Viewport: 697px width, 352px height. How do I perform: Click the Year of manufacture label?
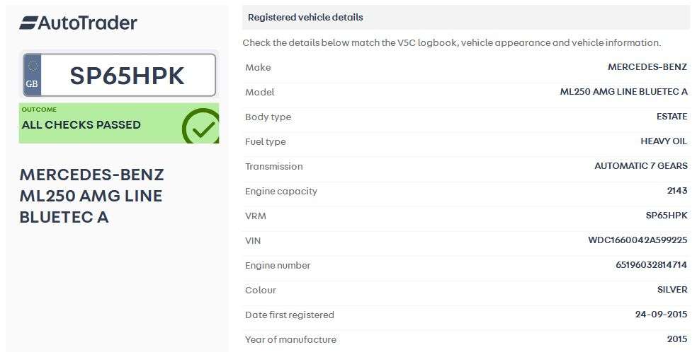290,339
